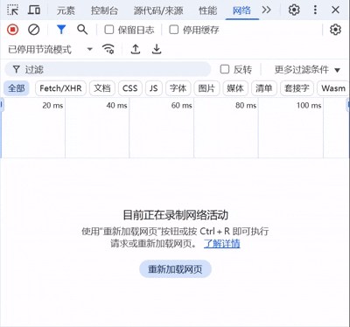Screen dimensions: 350x327
Task: Open network conditions wifi icon
Action: (108, 49)
